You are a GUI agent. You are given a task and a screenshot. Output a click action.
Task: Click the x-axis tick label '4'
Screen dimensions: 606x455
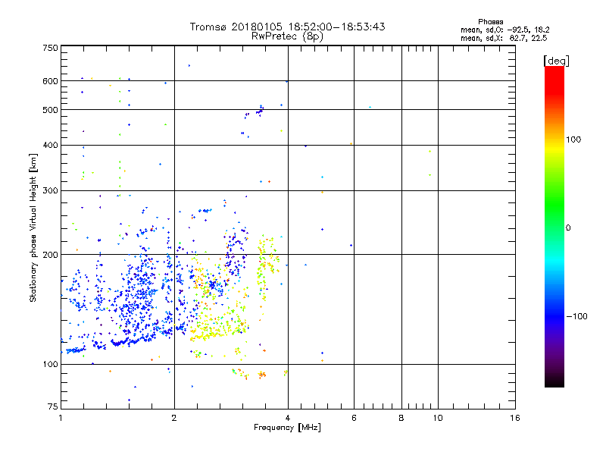point(288,418)
